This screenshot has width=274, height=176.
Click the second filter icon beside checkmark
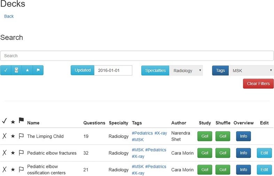pyautogui.click(x=16, y=70)
